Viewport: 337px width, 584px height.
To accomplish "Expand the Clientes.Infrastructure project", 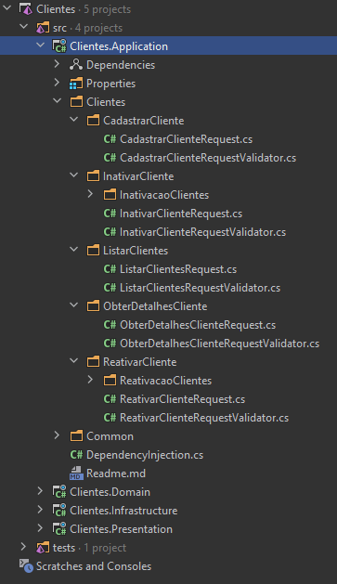I will (x=40, y=510).
